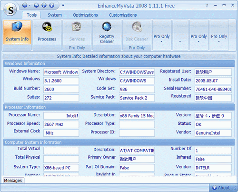Click the Processor Name field
The image size is (238, 192).
61,116
